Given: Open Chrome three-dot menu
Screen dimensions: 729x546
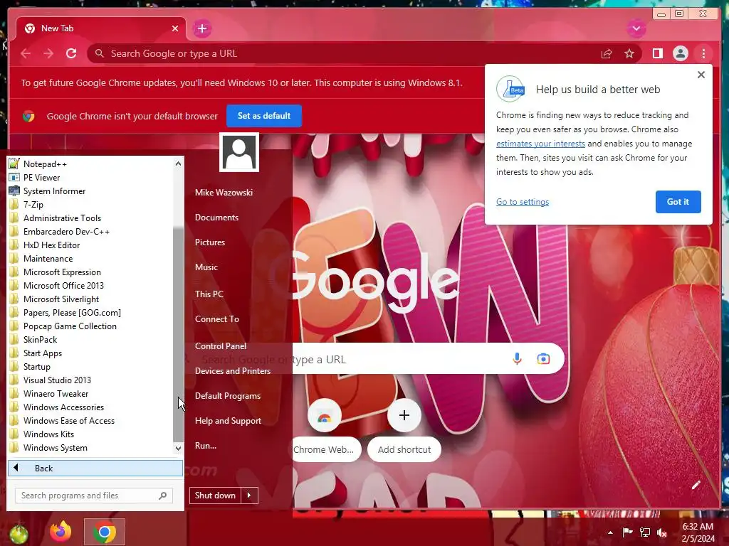Looking at the screenshot, I should coord(703,53).
